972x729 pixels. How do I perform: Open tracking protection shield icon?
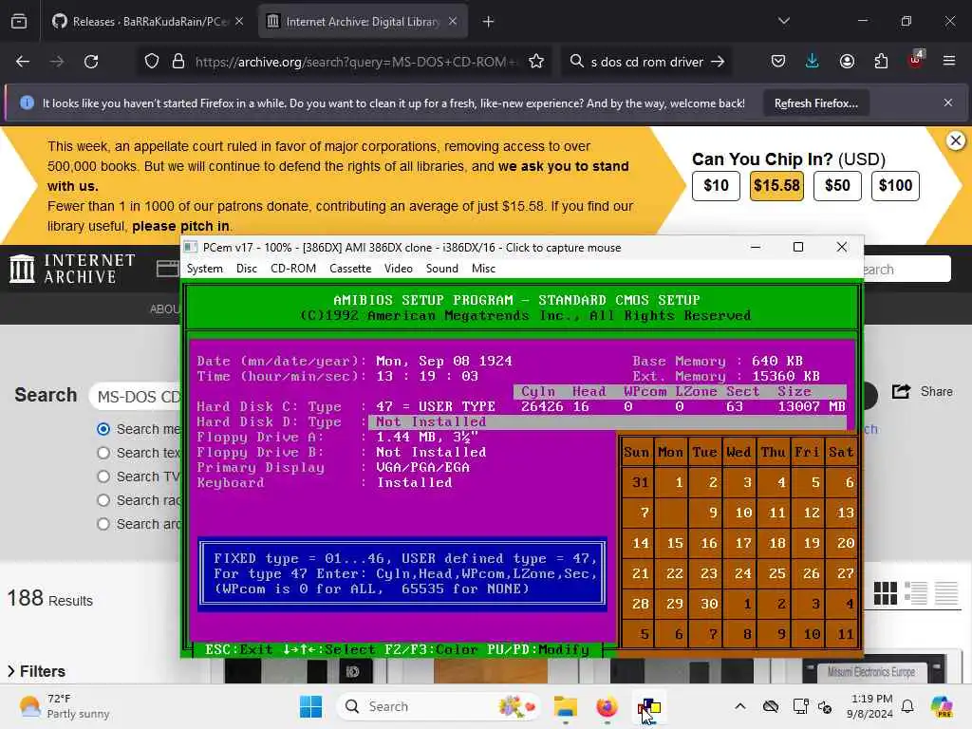pyautogui.click(x=152, y=62)
